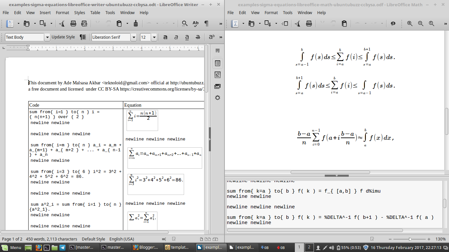Toggle formatting marks display
This screenshot has width=449, height=252.
pos(206,23)
